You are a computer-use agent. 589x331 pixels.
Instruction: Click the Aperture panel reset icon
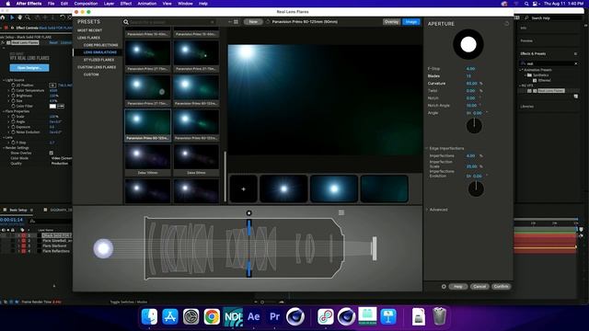pos(506,24)
